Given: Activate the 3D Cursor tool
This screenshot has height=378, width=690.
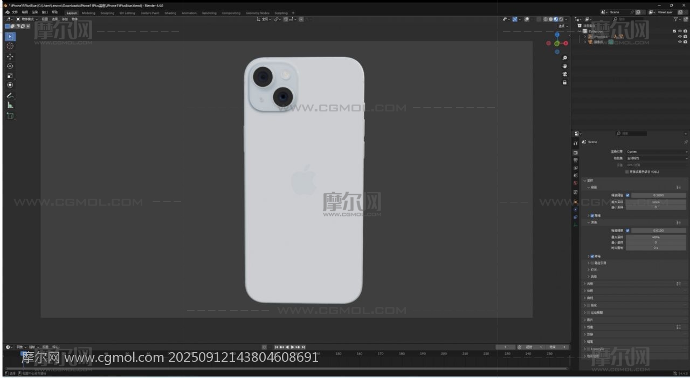Looking at the screenshot, I should tap(10, 46).
